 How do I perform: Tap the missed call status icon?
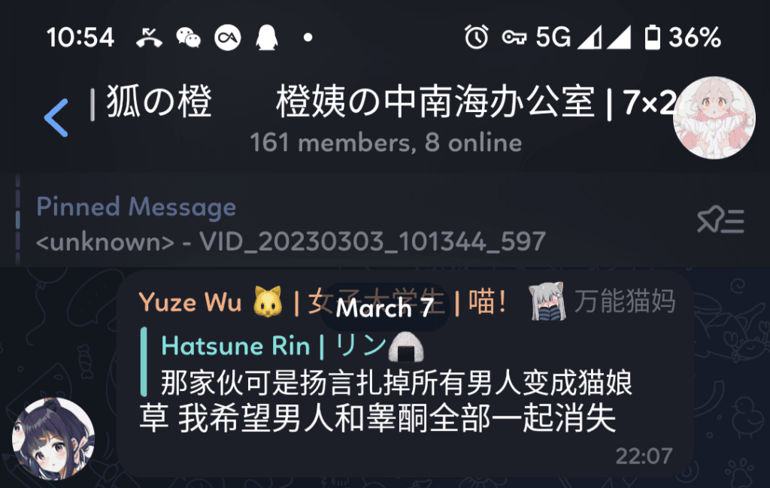[x=150, y=38]
